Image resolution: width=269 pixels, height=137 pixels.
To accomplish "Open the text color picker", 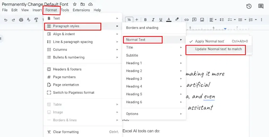I will tap(169, 20).
